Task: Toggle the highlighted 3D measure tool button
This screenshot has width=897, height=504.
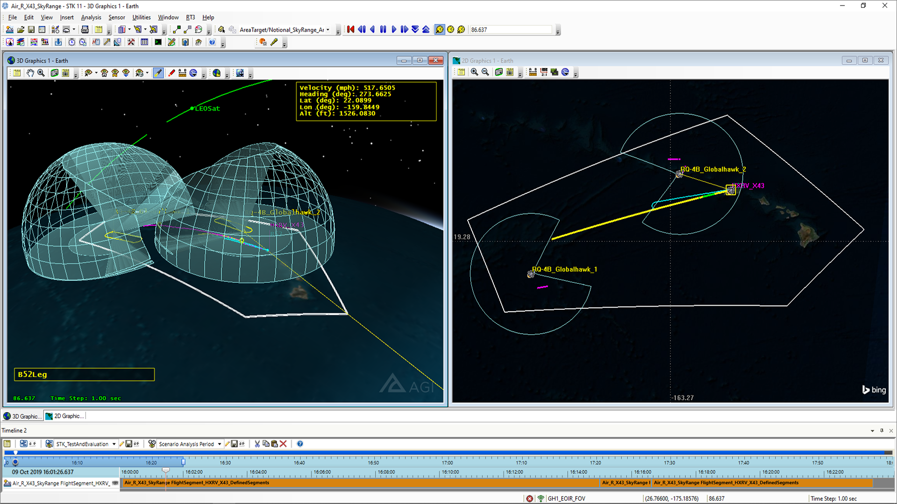Action: point(158,73)
